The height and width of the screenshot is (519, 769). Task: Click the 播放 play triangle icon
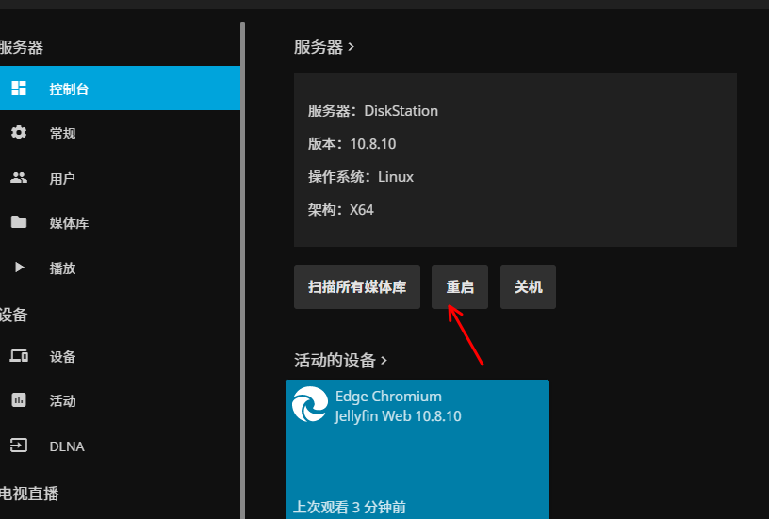[x=19, y=268]
